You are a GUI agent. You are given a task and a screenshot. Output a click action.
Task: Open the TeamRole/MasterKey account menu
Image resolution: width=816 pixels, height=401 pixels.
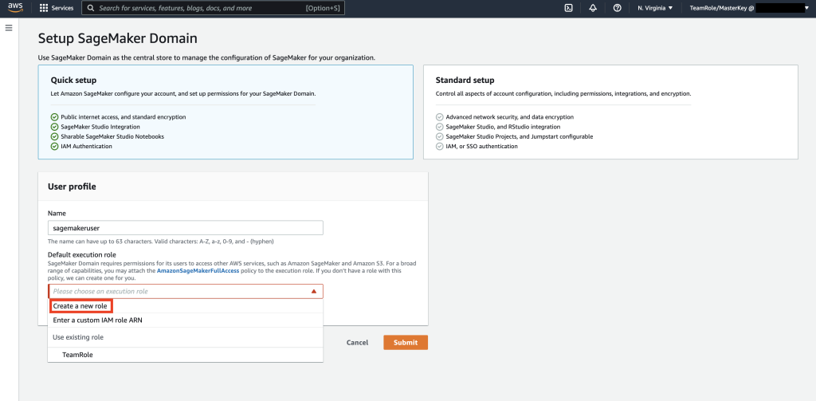click(x=749, y=8)
